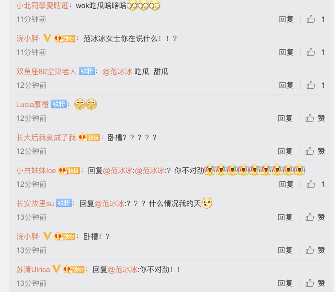Image resolution: width=335 pixels, height=292 pixels.
Task: Open @范冰冰 mention in 双鱼座80空巢老人's comment
Action: [x=117, y=72]
